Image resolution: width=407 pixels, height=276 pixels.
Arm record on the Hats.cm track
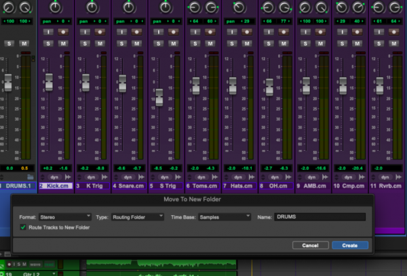point(247,32)
